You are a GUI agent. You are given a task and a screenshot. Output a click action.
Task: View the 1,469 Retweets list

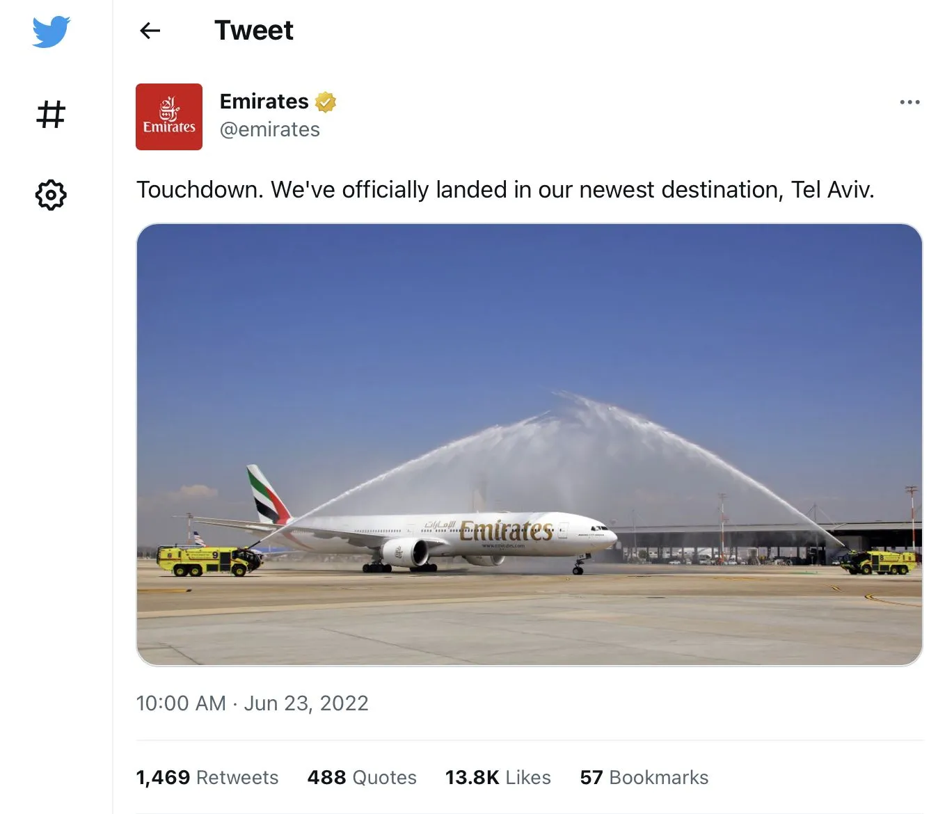point(207,777)
